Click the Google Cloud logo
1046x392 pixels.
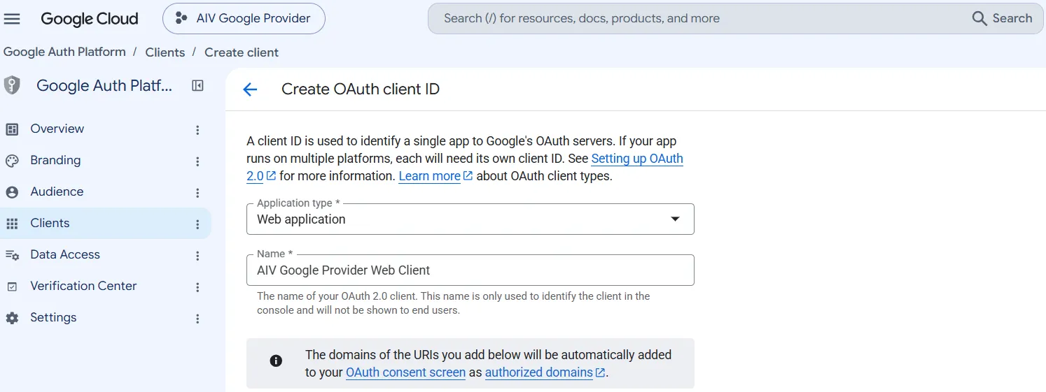click(90, 19)
